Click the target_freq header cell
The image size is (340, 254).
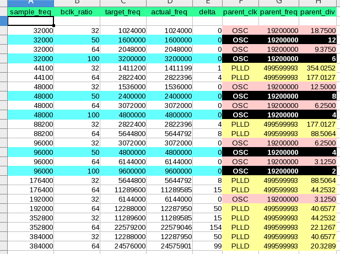coord(123,12)
